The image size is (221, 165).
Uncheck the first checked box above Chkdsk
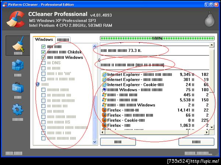[x=43, y=46]
